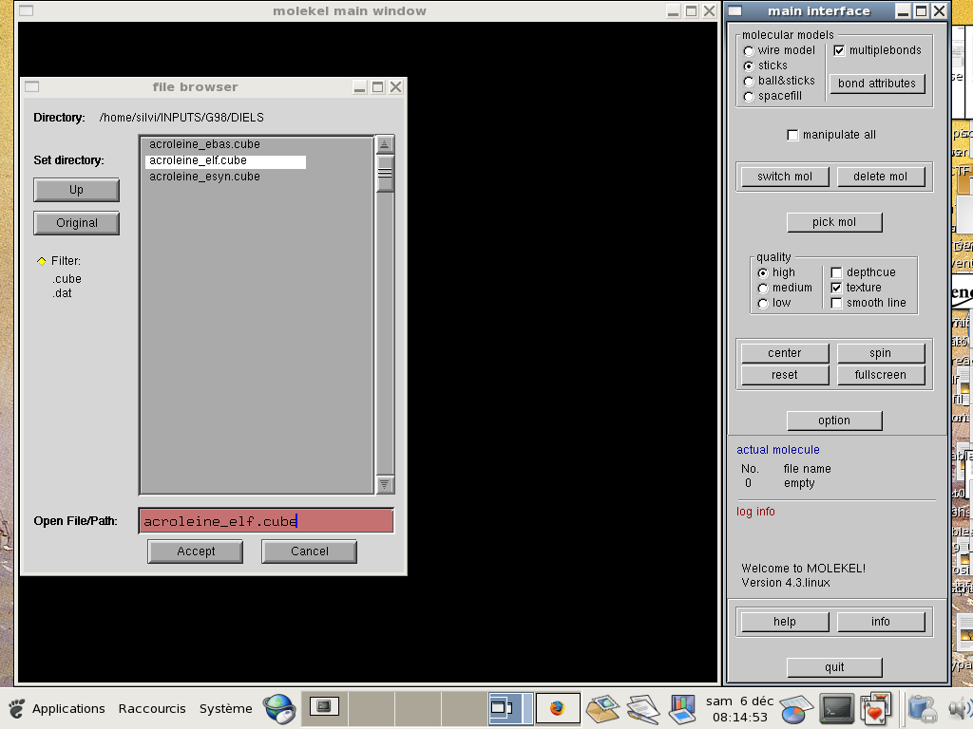Viewport: 973px width, 729px height.
Task: Open the GNOME foot Applications icon
Action: [17, 708]
